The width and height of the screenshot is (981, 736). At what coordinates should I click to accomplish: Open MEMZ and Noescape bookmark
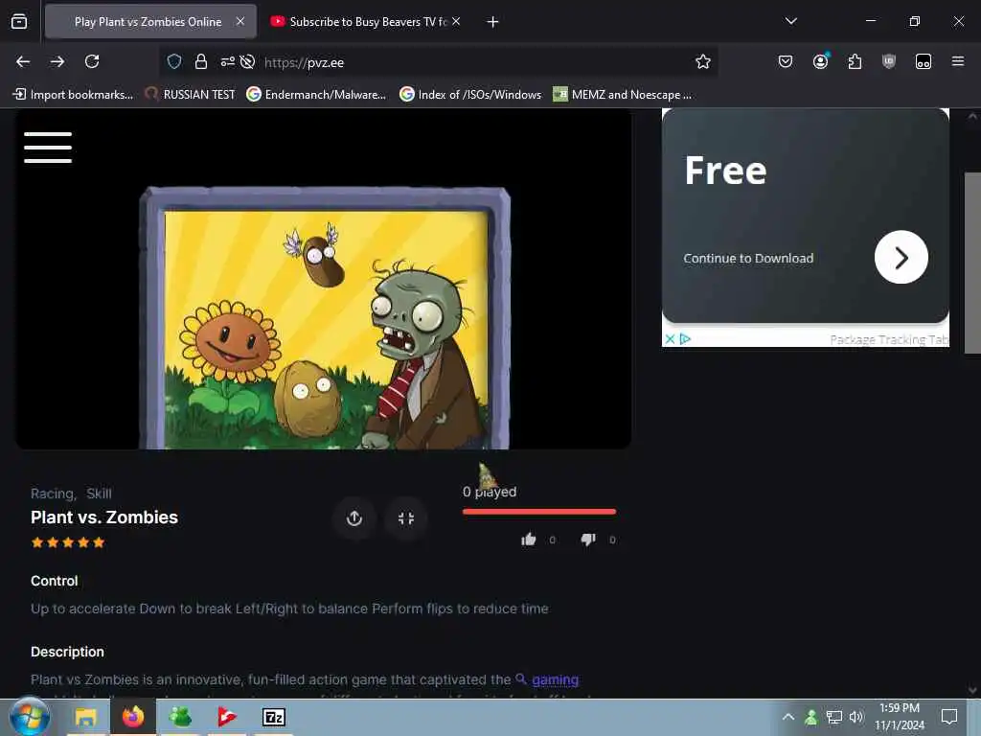point(623,95)
